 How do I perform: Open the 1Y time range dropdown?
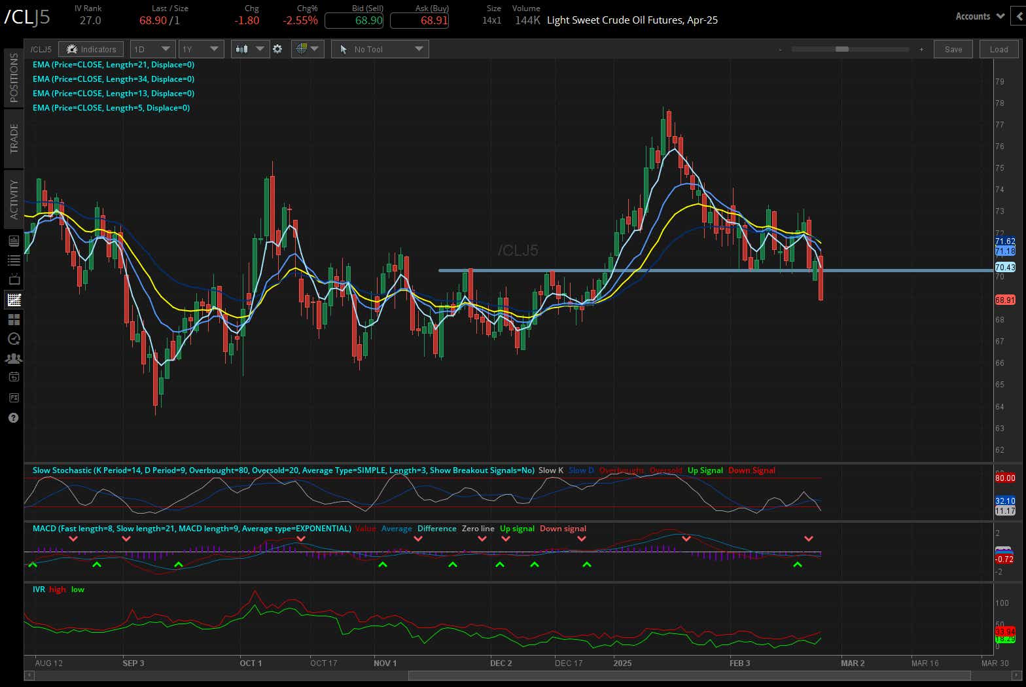[x=201, y=49]
